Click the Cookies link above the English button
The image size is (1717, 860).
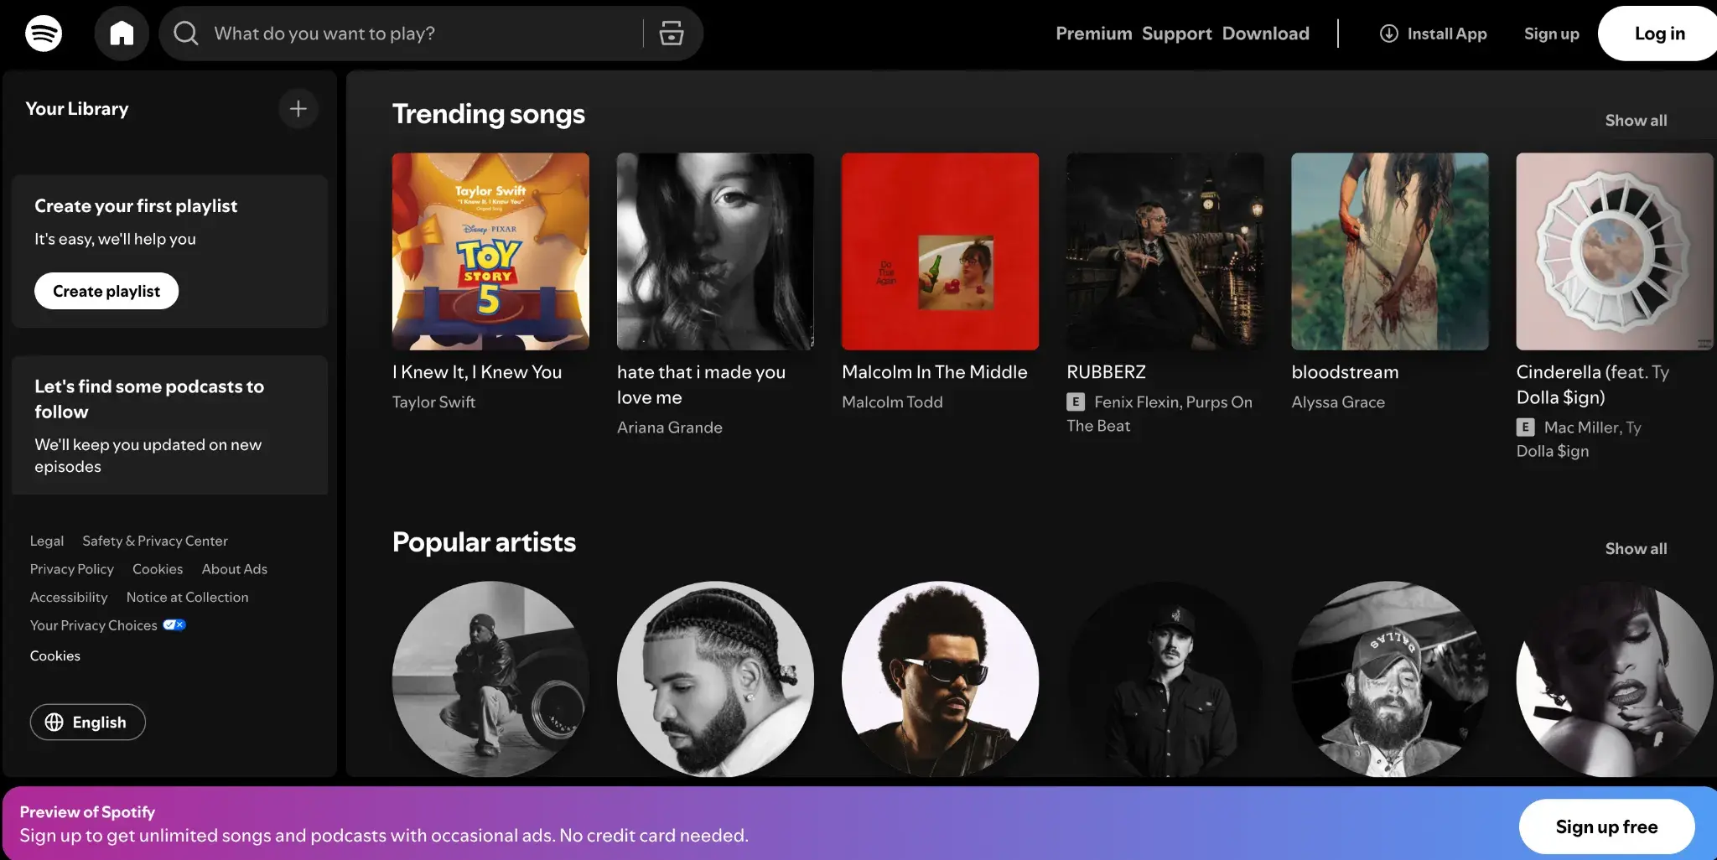click(55, 656)
